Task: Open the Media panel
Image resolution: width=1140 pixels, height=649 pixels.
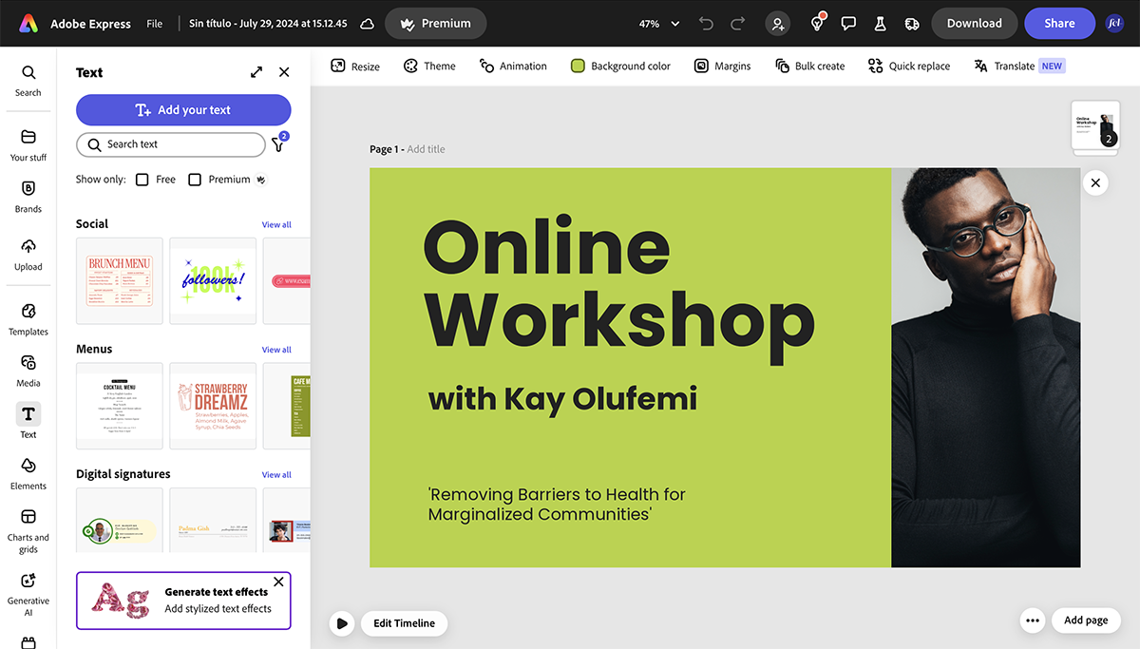Action: [28, 370]
